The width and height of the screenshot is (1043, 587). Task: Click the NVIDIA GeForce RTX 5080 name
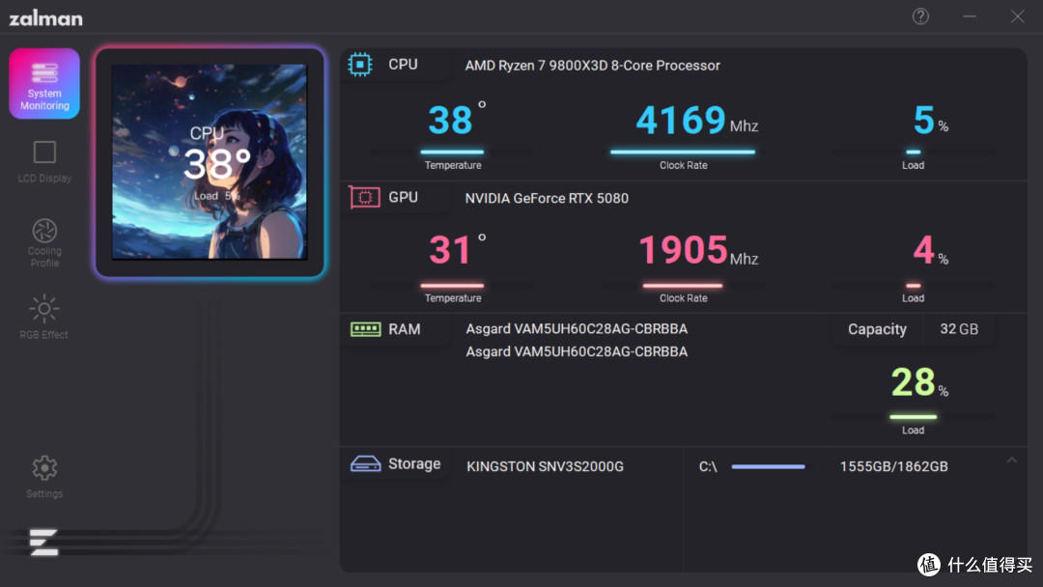[x=546, y=198]
